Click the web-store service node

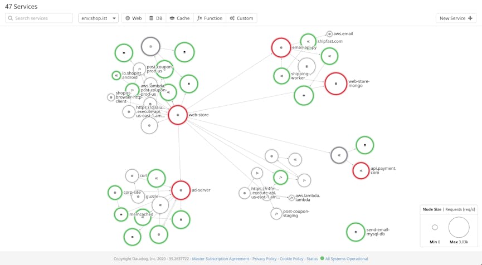click(178, 115)
